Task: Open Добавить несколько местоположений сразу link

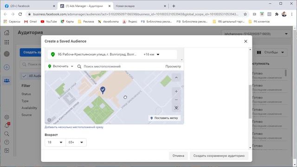Action: 74,127
